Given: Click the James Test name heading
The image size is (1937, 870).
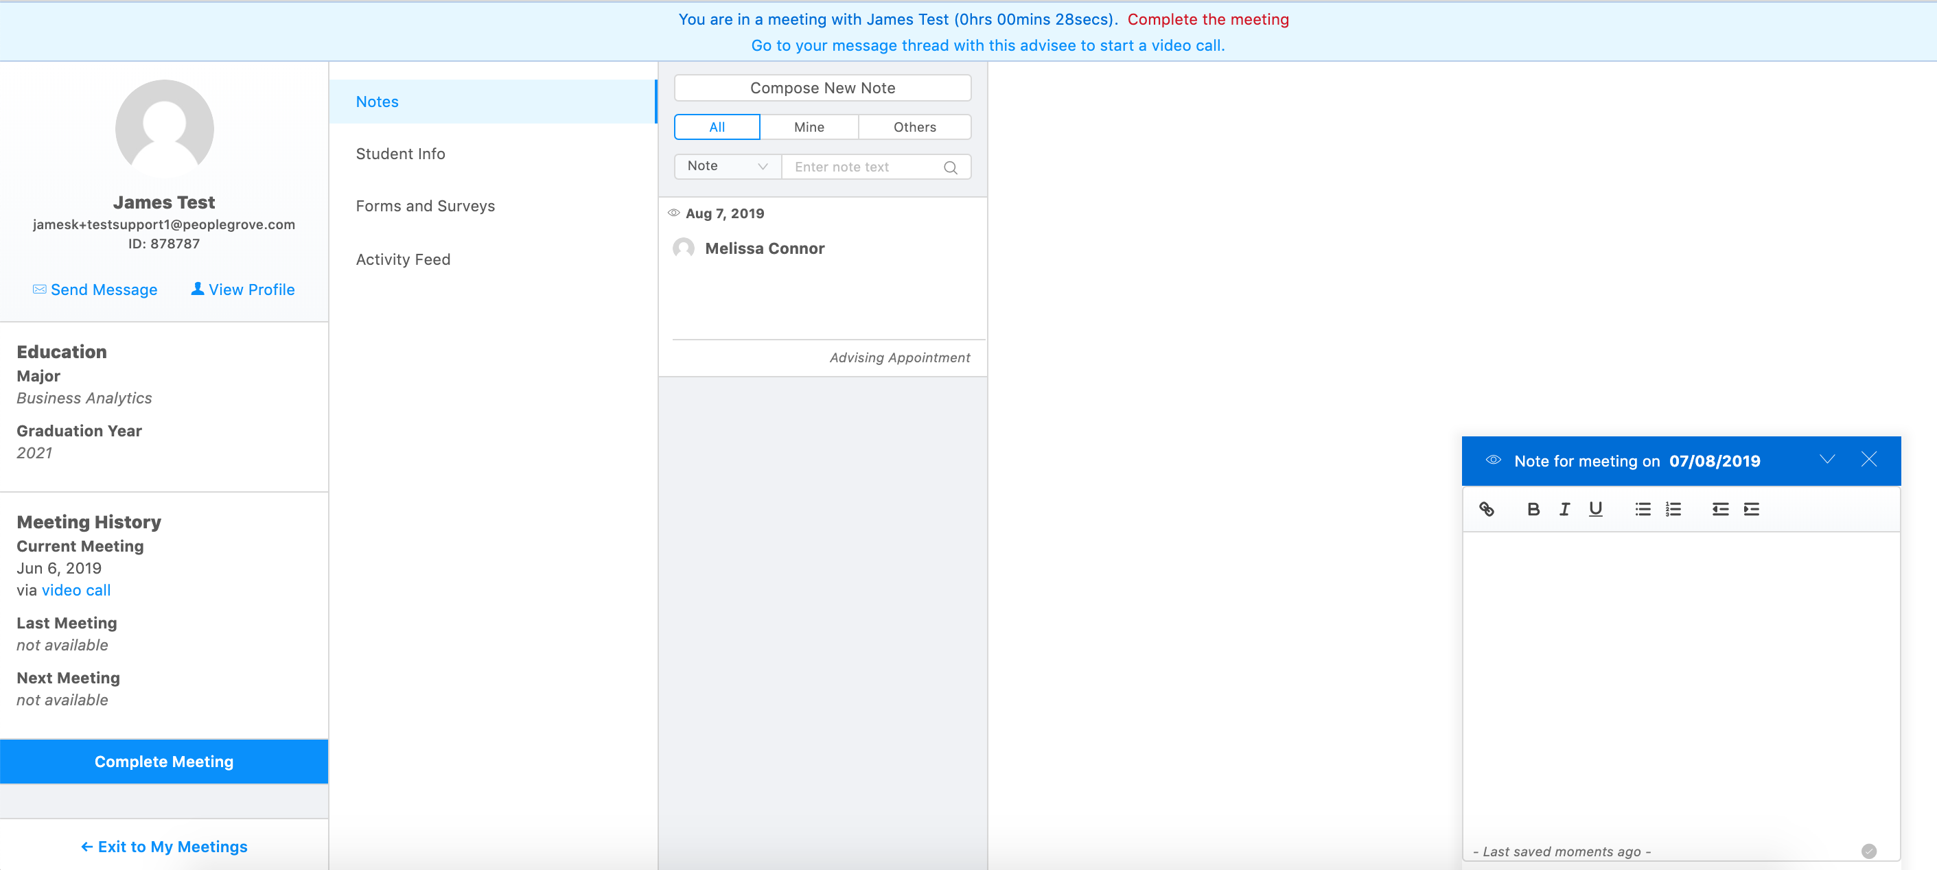Looking at the screenshot, I should 164,202.
